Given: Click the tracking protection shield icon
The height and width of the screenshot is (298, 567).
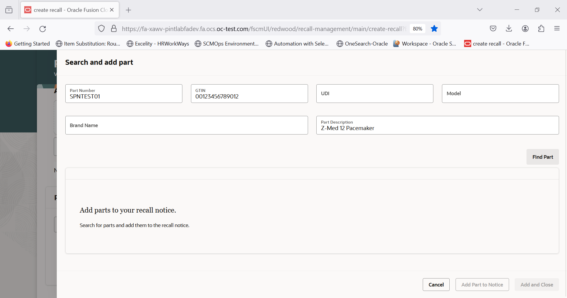Looking at the screenshot, I should [x=101, y=29].
